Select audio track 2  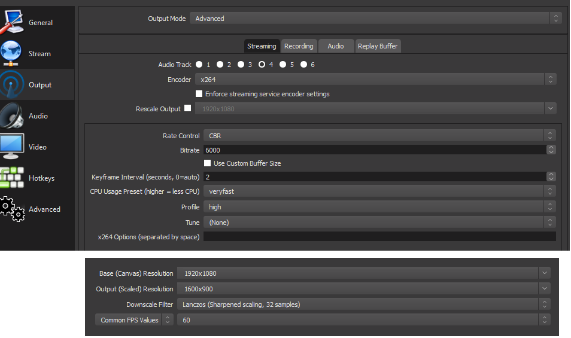(x=220, y=65)
